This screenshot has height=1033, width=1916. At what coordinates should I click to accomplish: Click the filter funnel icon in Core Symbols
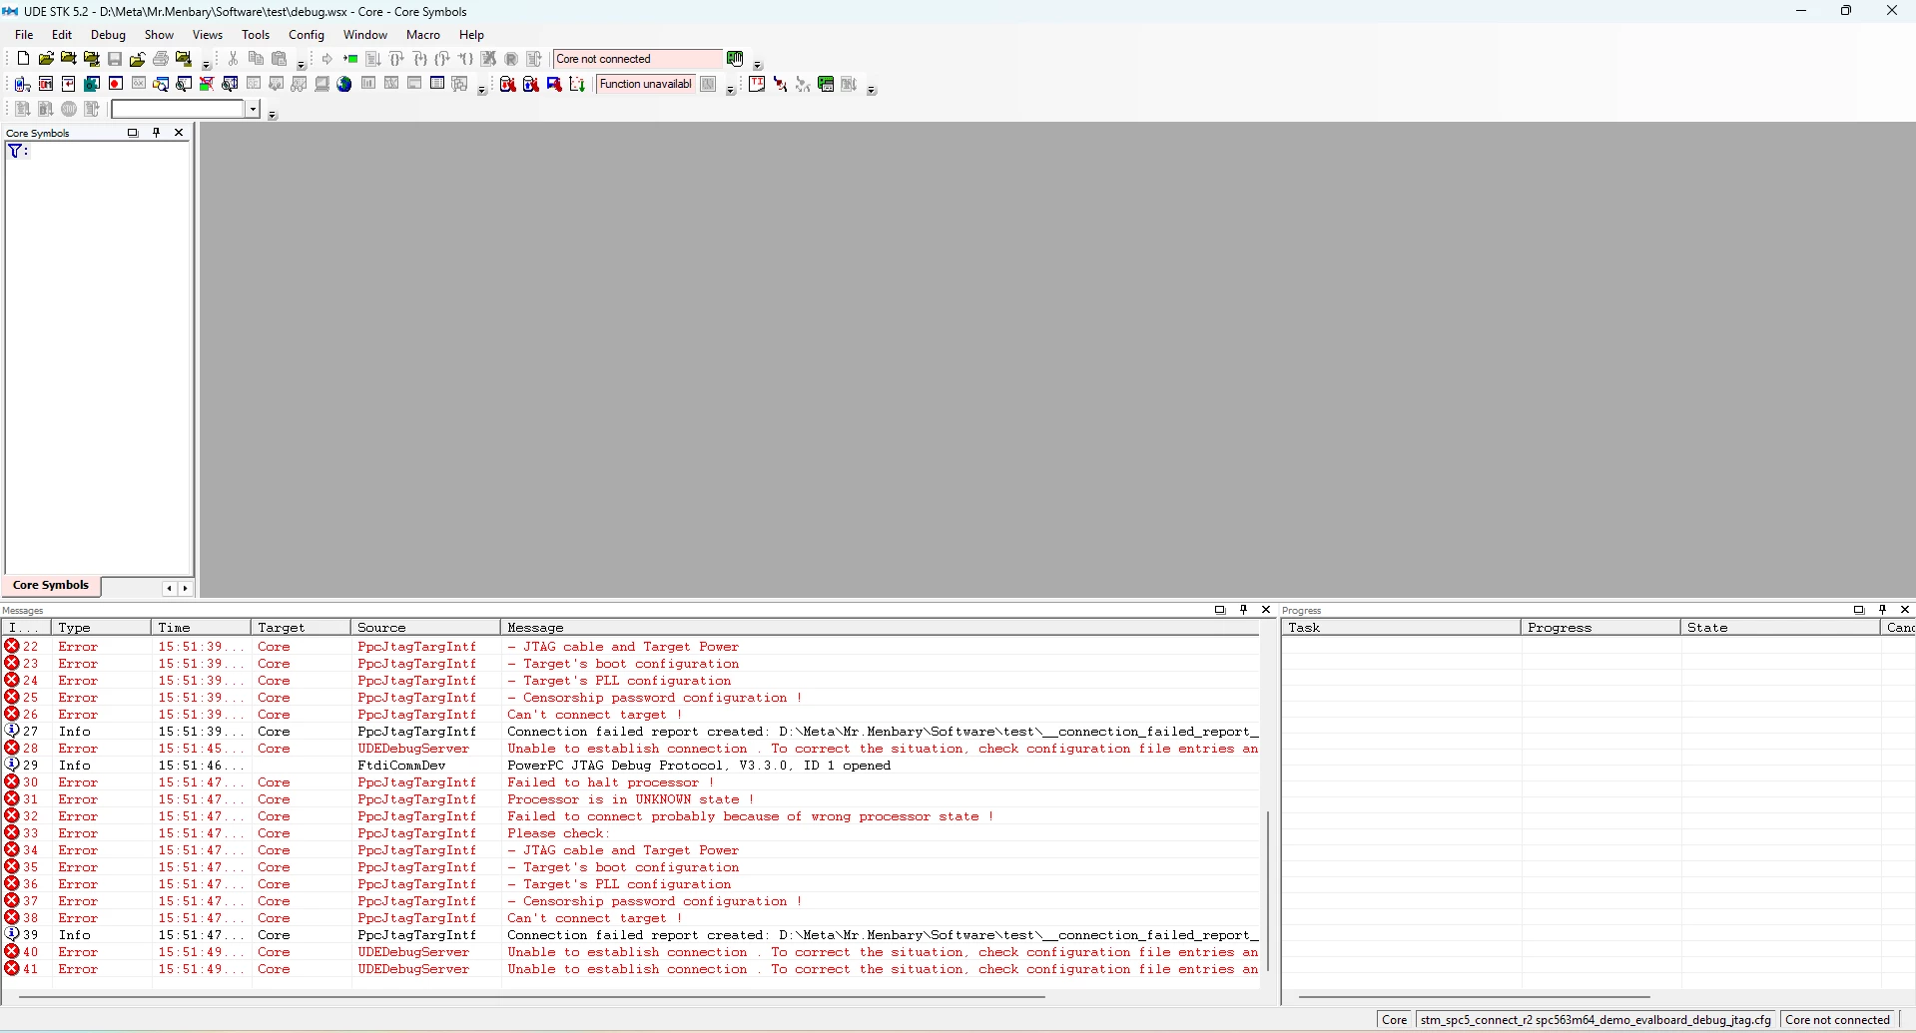point(15,151)
